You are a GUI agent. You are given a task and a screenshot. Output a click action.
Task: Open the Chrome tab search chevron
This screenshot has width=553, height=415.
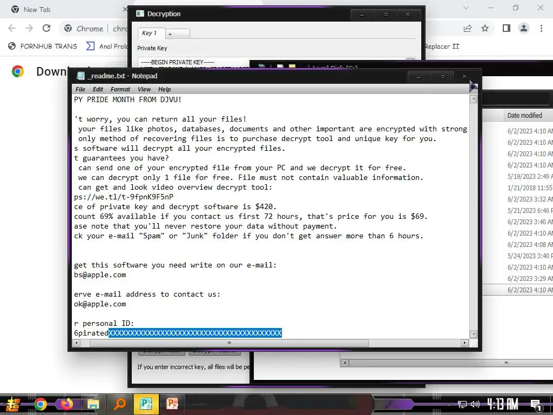(x=466, y=8)
